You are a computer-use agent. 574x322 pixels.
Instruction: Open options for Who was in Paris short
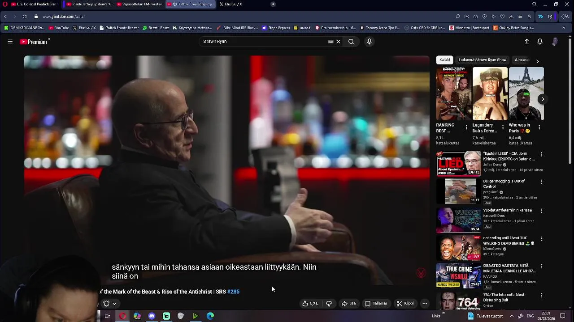pos(539,127)
